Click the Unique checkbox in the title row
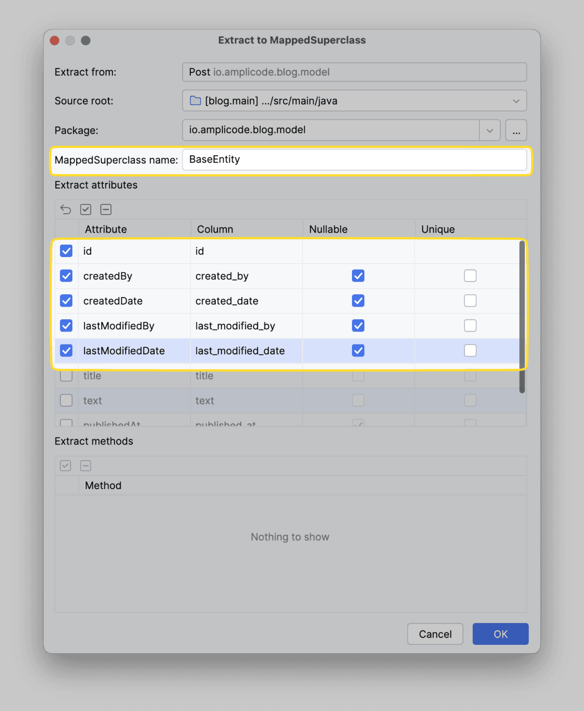Screen dimensions: 584x711 (x=471, y=376)
